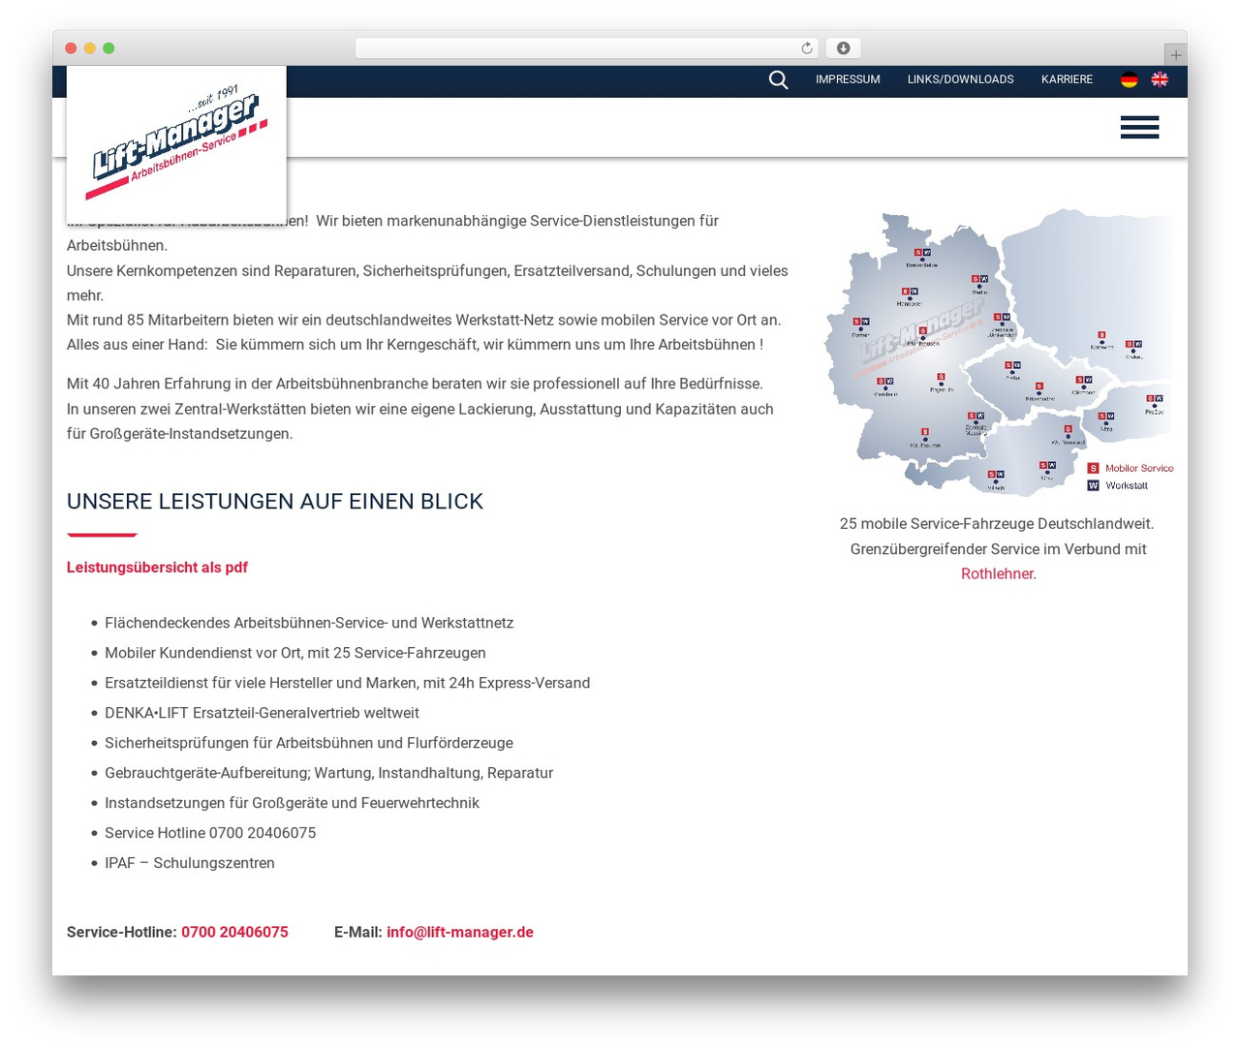Open the KARRIERE menu item
The width and height of the screenshot is (1240, 1050).
(x=1067, y=79)
